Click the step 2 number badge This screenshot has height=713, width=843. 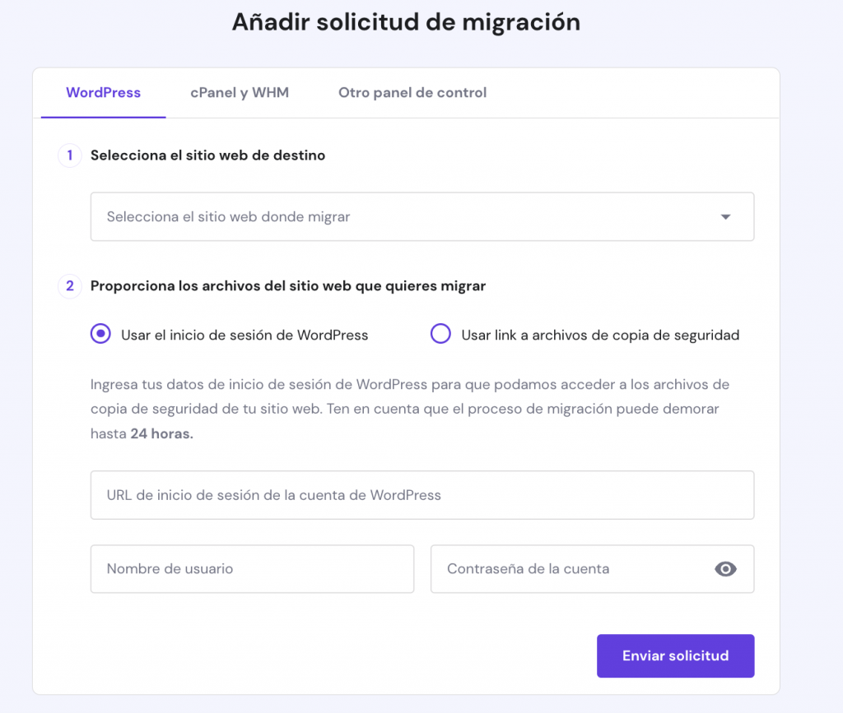point(70,286)
